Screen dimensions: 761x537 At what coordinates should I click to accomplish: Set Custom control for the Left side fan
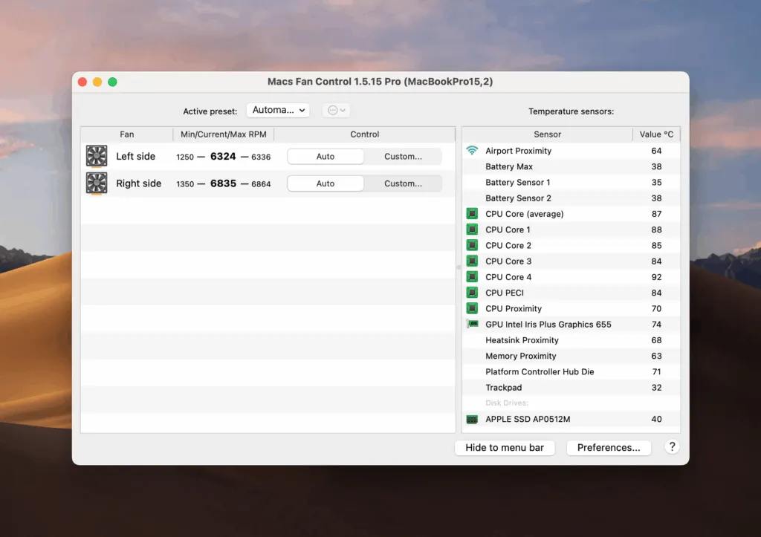(x=402, y=156)
